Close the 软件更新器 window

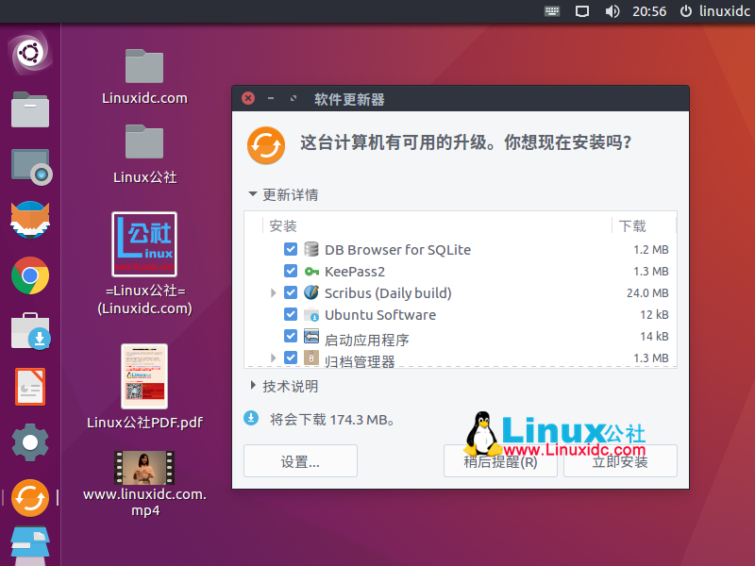(x=248, y=98)
